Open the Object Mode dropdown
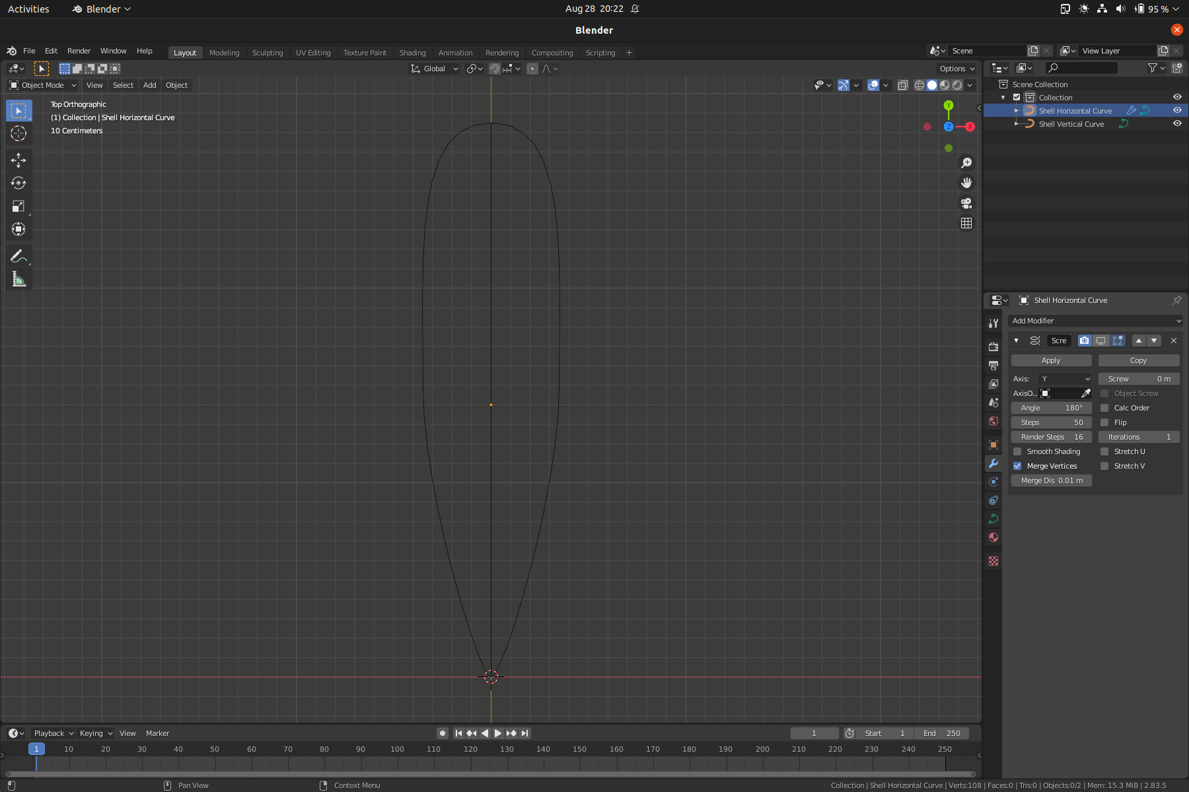This screenshot has width=1189, height=792. click(43, 85)
